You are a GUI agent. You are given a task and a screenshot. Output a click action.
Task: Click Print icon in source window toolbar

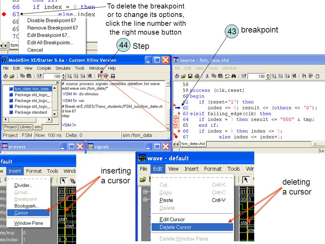197,76
